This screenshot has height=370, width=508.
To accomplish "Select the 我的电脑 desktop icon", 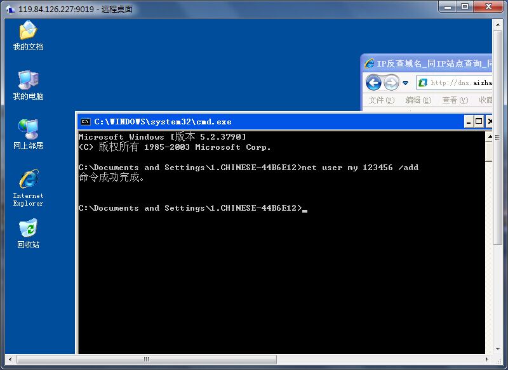I will (x=28, y=85).
